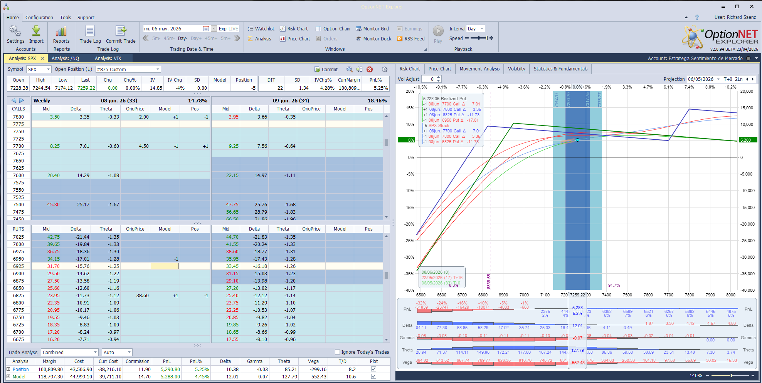Open the Statistics & Fundamentals tab
Viewport: 762px width, 383px height.
click(560, 69)
